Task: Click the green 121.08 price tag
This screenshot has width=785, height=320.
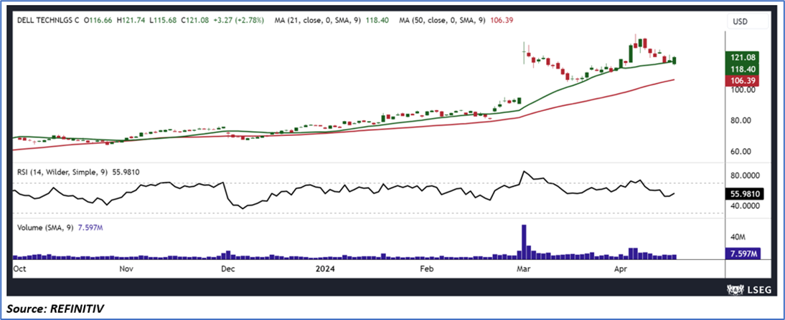Action: pos(743,58)
